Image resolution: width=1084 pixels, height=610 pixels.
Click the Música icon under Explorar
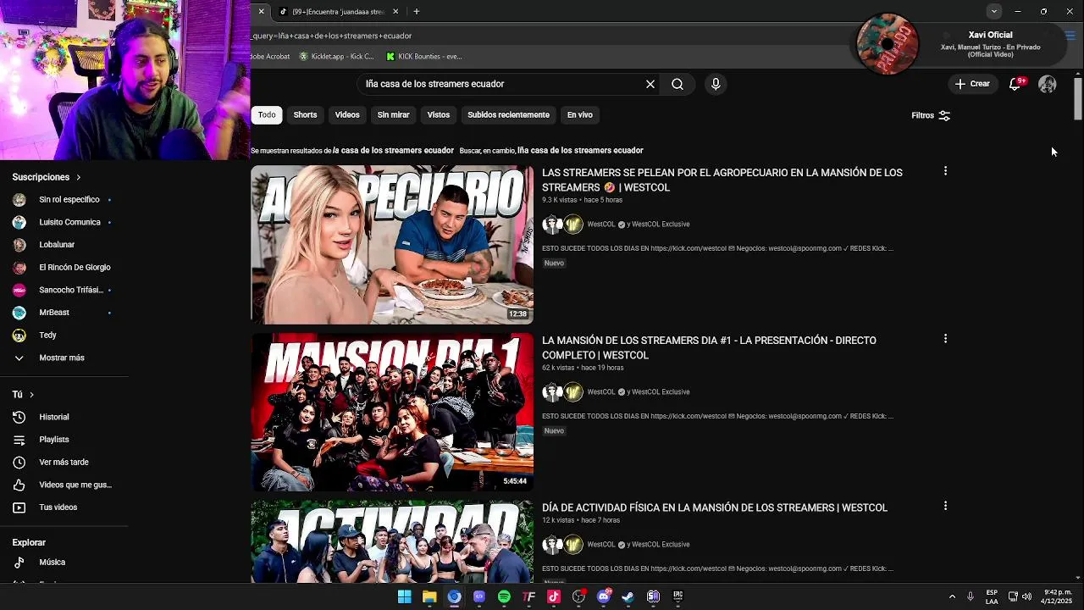[x=19, y=563]
